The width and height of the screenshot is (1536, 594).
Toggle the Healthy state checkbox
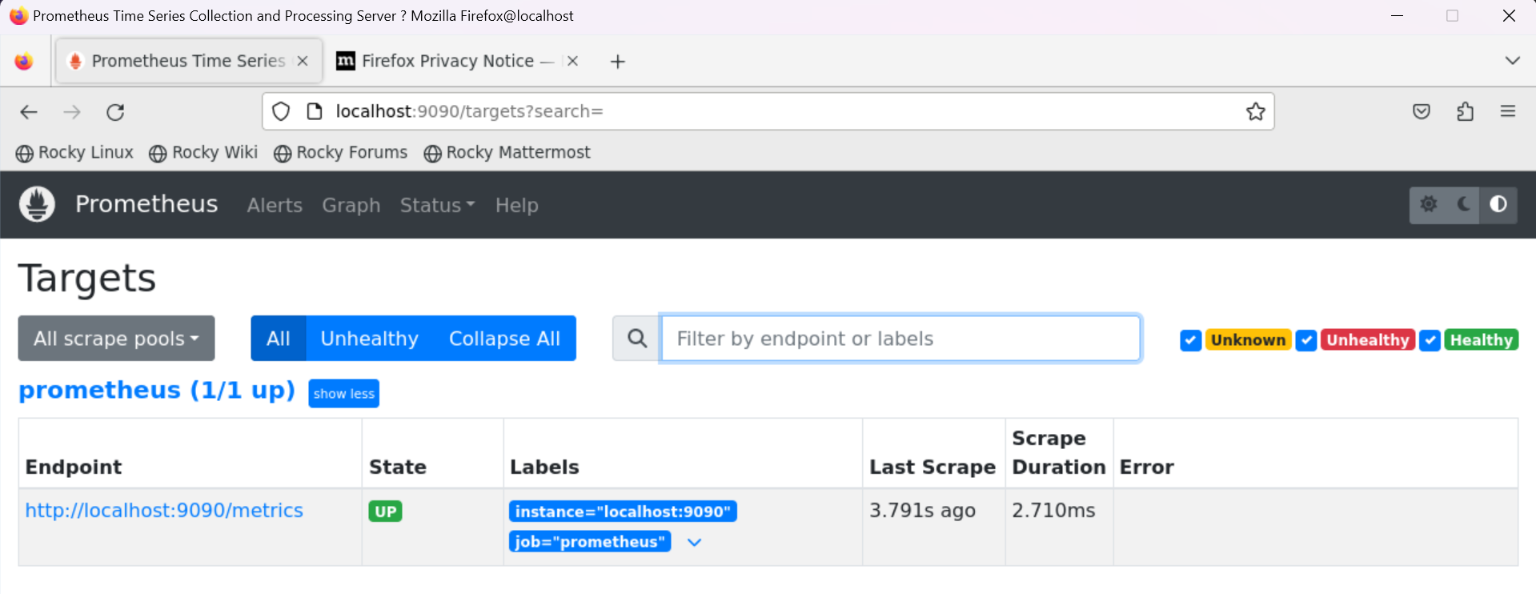click(1430, 340)
